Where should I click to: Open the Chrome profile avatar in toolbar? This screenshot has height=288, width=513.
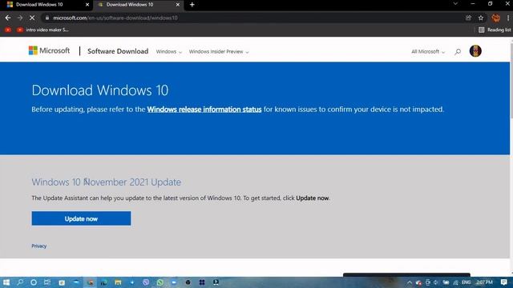click(x=495, y=18)
